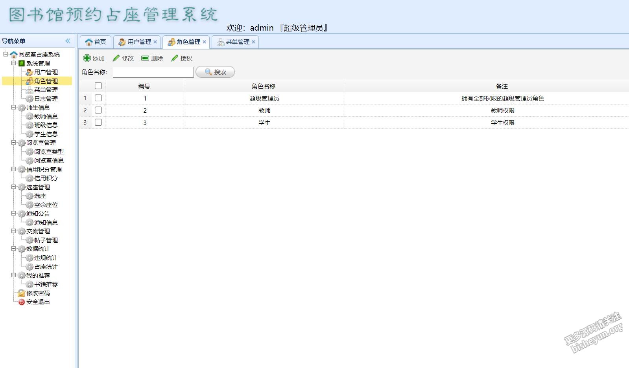This screenshot has height=368, width=629.
Task: Click the 编号 column header
Action: pyautogui.click(x=144, y=86)
